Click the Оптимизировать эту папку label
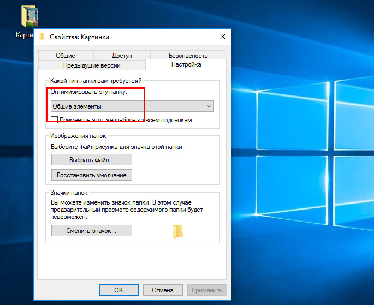The width and height of the screenshot is (374, 305). click(x=89, y=92)
